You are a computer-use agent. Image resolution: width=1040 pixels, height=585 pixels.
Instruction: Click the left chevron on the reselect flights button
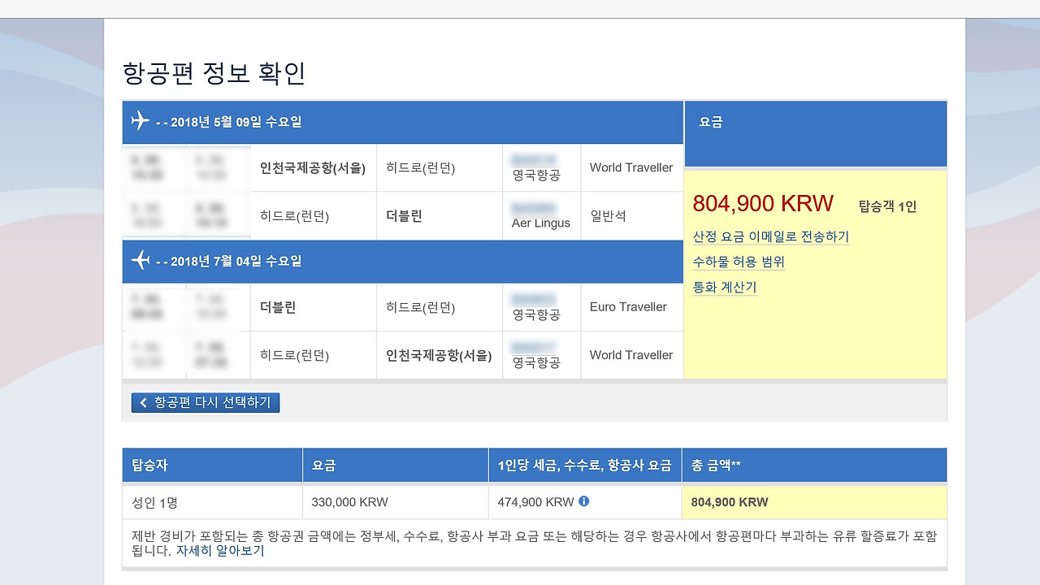(143, 402)
